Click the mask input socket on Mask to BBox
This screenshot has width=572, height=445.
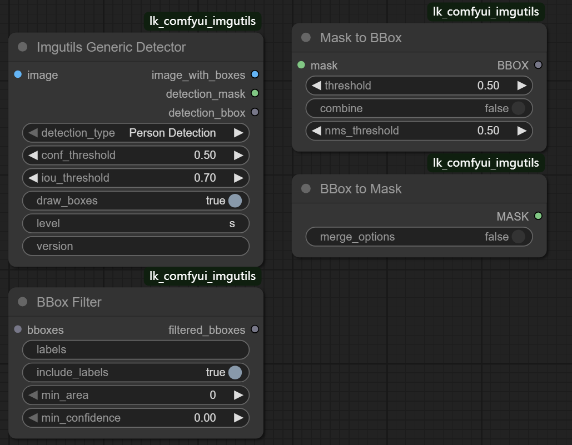coord(301,65)
